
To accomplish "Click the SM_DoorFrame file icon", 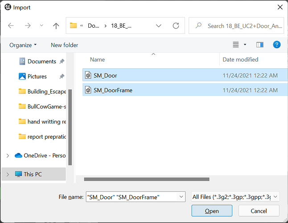I will (x=88, y=90).
